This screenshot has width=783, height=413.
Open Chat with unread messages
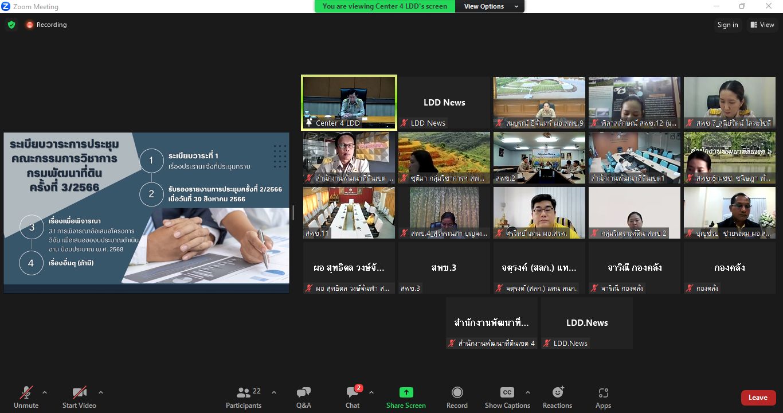(353, 398)
